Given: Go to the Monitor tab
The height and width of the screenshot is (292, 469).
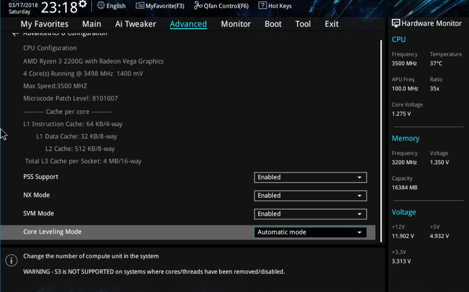Looking at the screenshot, I should (236, 24).
